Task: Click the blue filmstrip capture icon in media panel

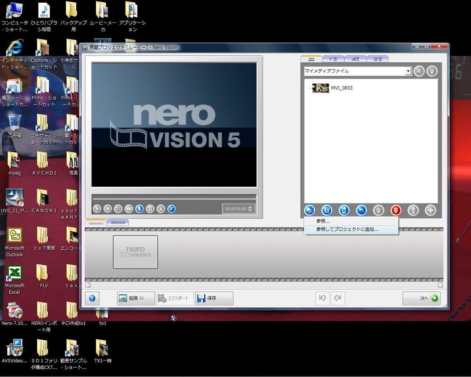Action: coord(327,210)
